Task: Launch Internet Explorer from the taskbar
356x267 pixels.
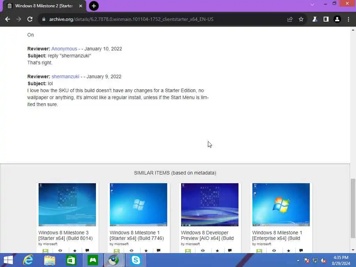Action: pos(28,260)
